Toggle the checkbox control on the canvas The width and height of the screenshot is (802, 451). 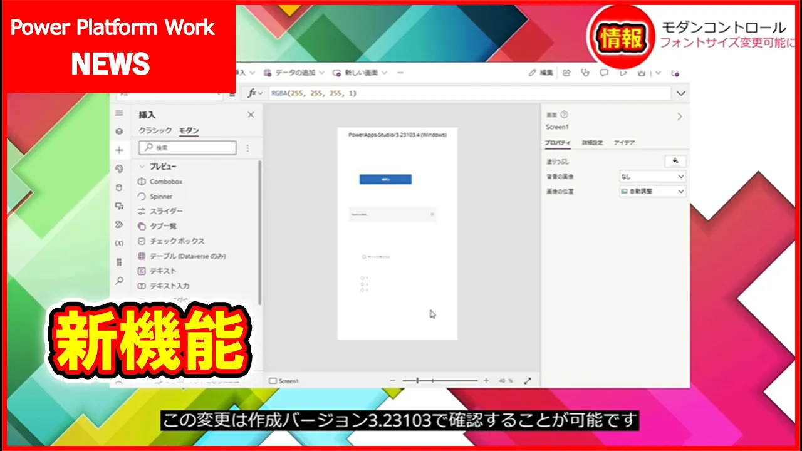click(x=377, y=257)
